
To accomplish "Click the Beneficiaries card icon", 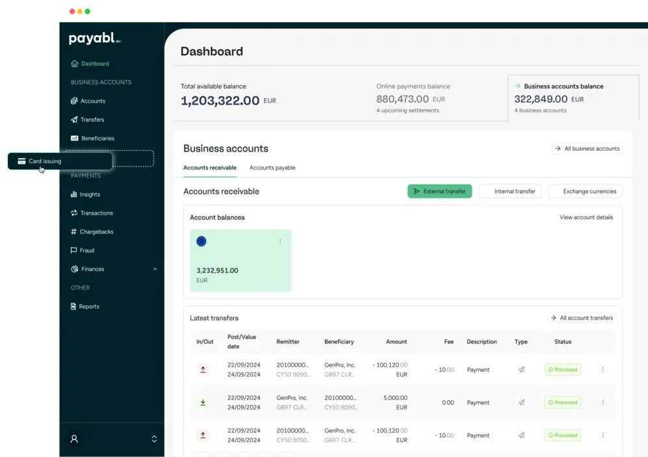I will 75,138.
